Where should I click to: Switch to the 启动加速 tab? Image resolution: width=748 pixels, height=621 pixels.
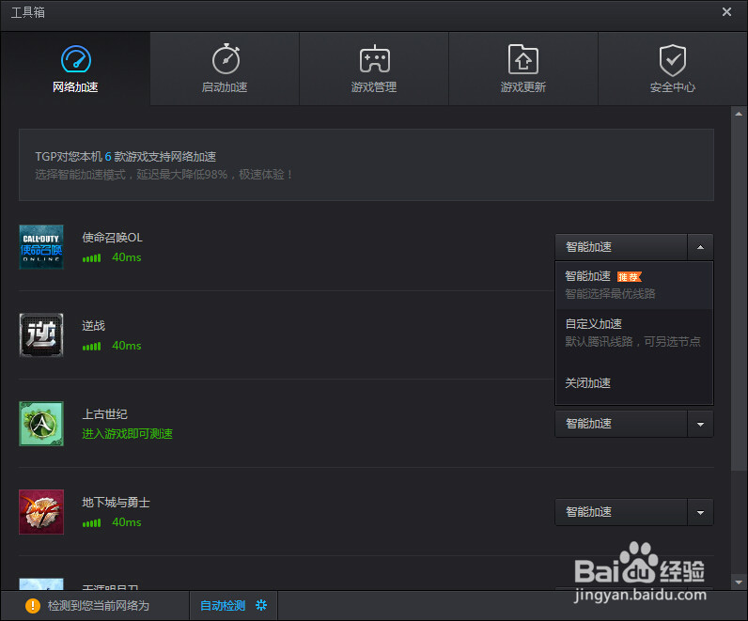225,69
